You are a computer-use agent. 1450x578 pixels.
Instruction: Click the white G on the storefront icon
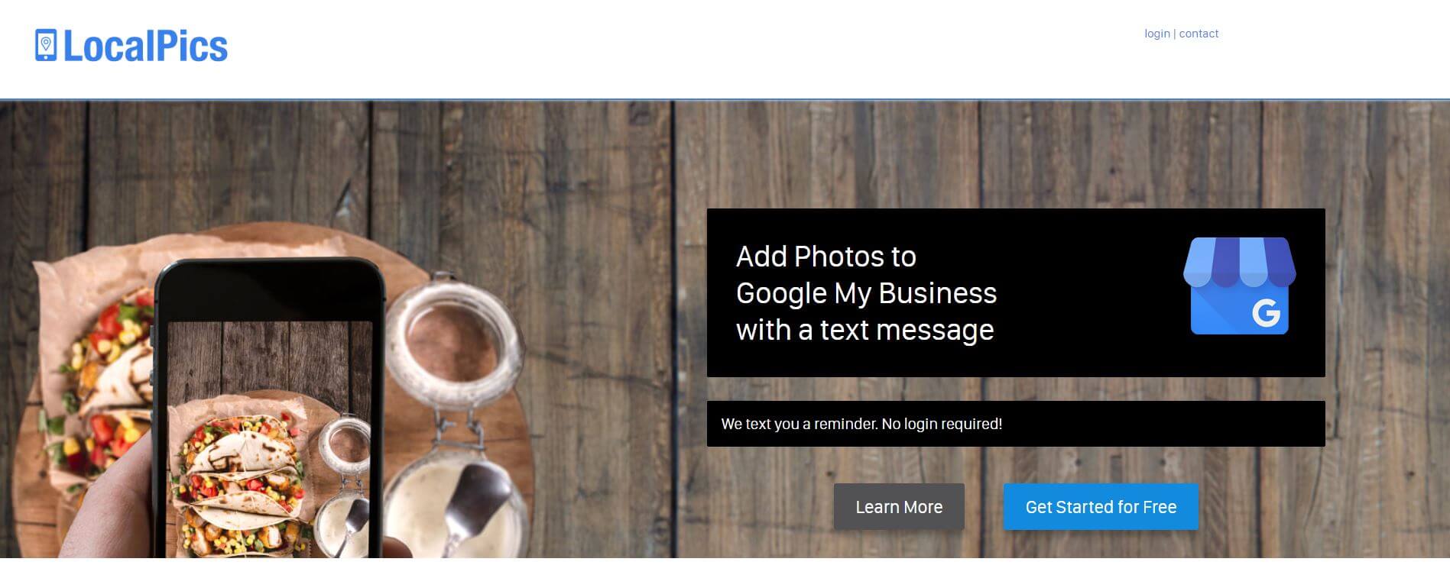[1266, 313]
